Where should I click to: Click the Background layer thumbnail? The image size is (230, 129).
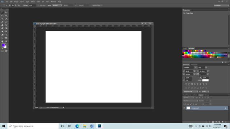point(188,108)
